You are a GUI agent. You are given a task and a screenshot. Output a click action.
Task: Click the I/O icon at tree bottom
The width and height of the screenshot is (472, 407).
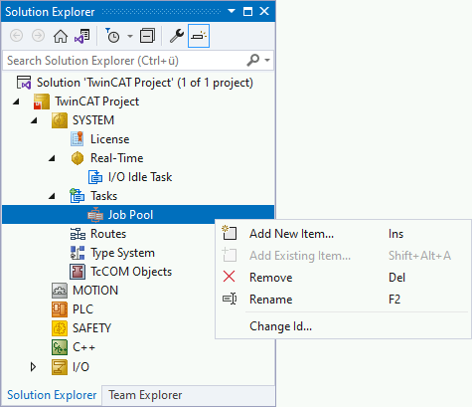[x=60, y=367]
